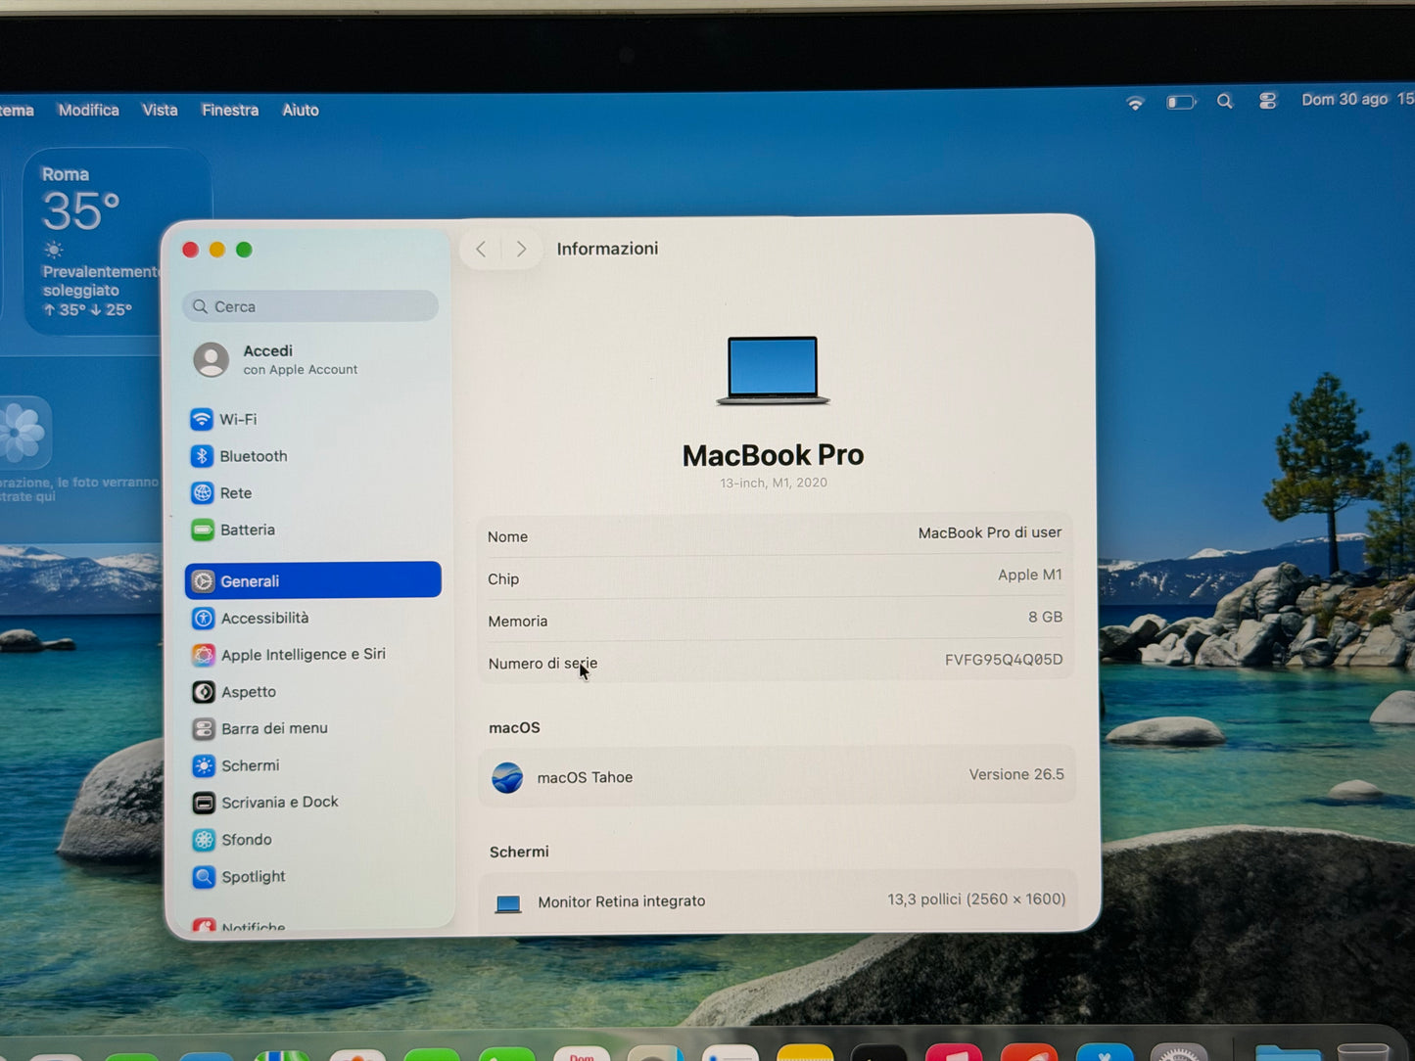Click the Apple Account avatar icon
Viewport: 1415px width, 1061px height.
point(212,359)
